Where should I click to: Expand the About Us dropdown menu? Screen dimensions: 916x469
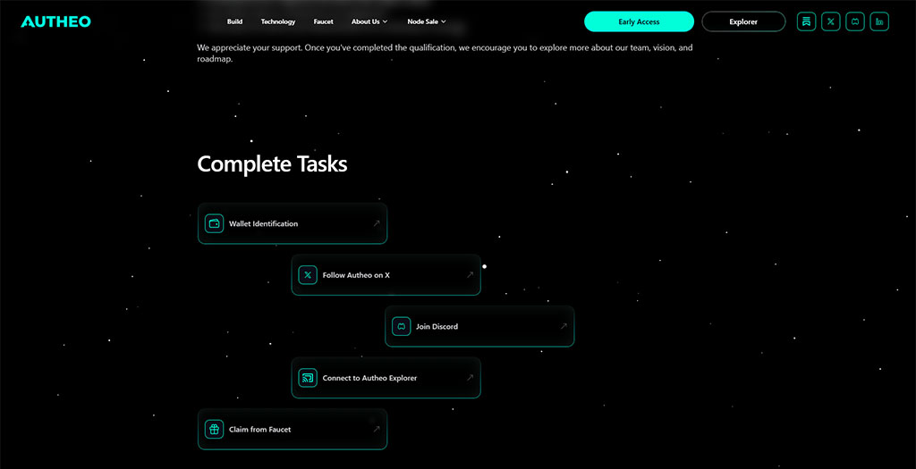click(369, 21)
